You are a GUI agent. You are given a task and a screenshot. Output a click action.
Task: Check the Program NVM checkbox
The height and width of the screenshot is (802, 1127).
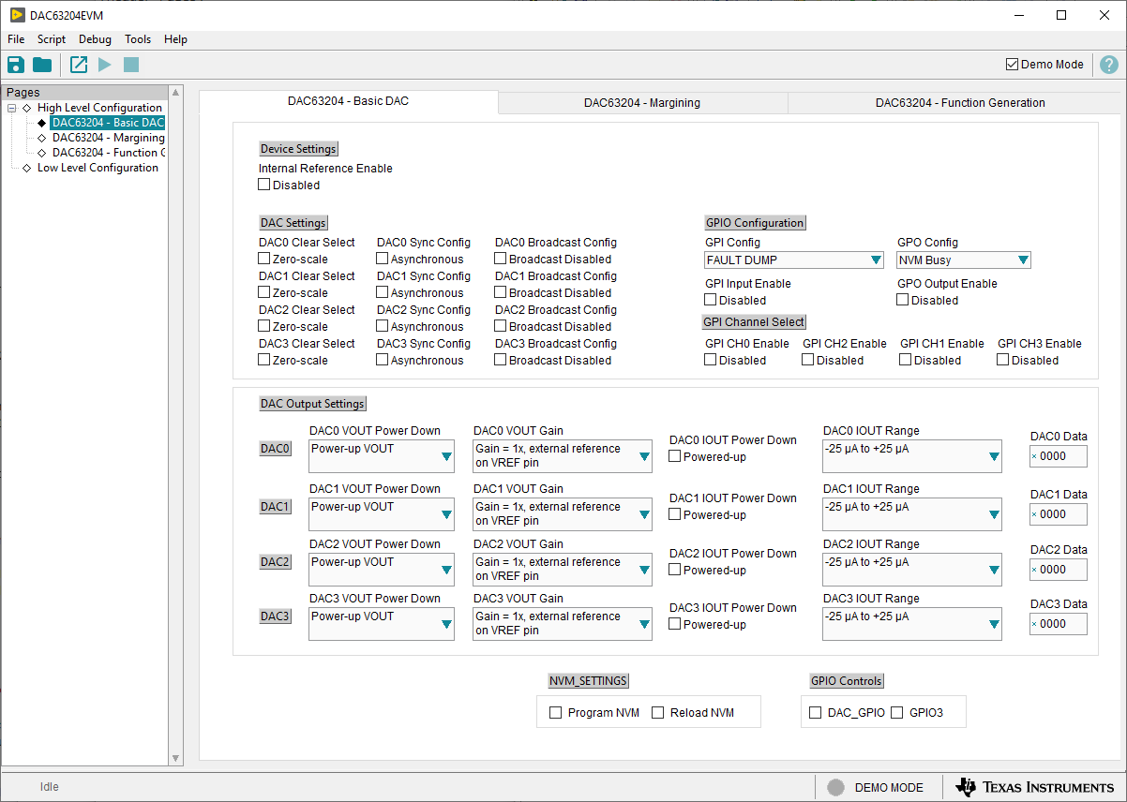[556, 713]
